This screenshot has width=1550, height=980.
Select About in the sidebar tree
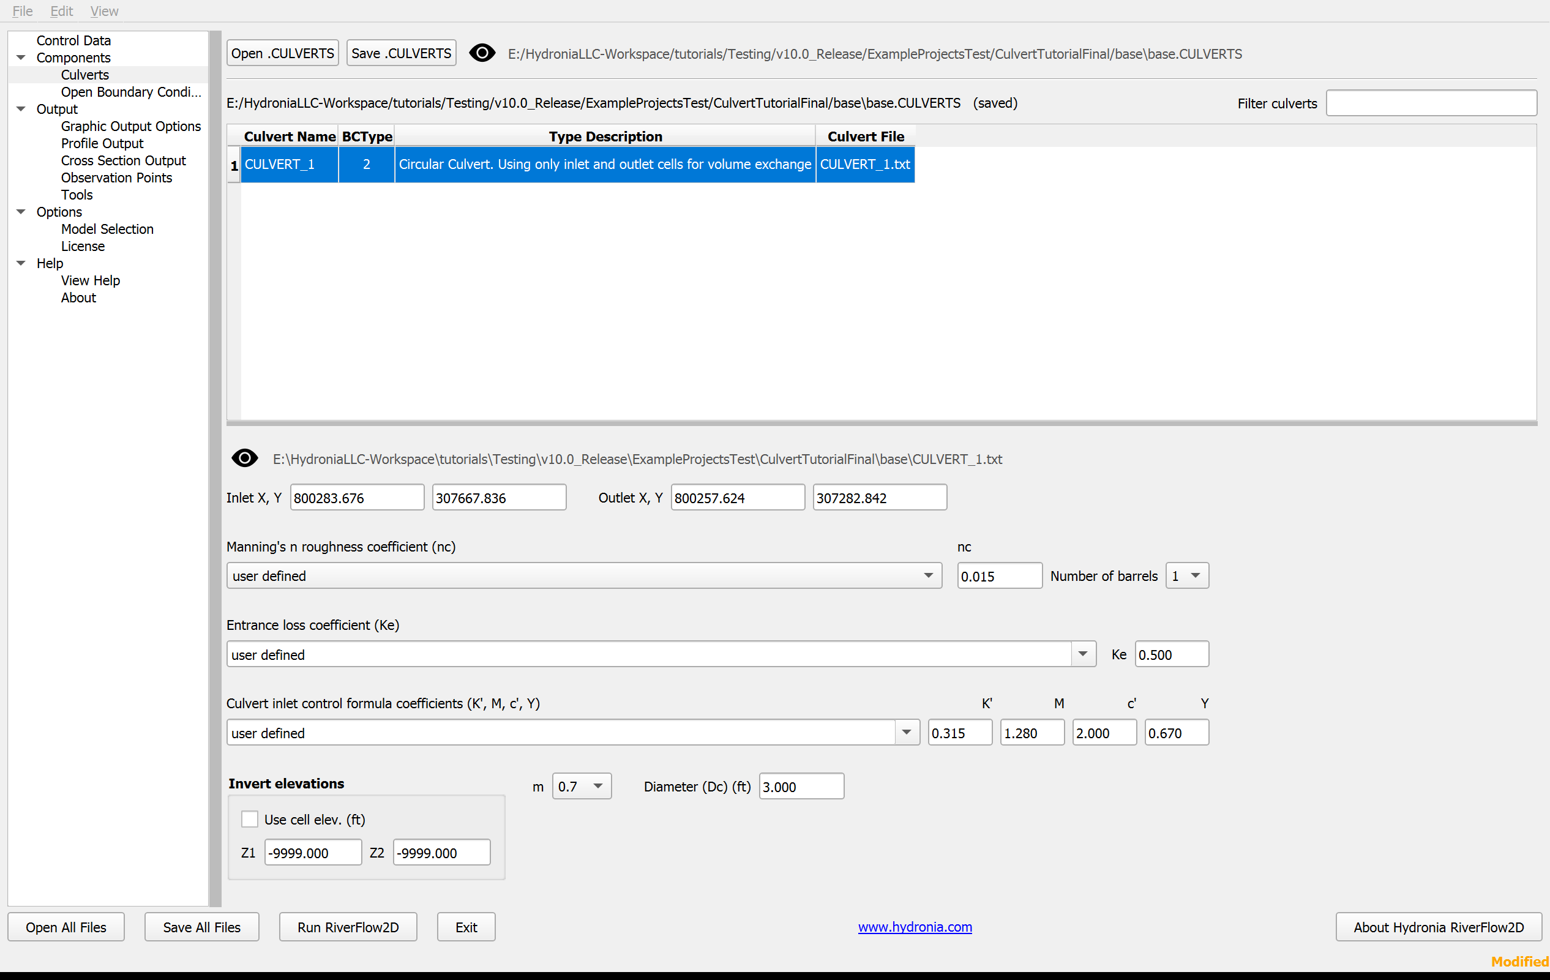pos(78,298)
